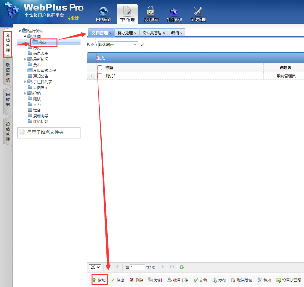Switch to the 文件夹管理 tab

[x=153, y=33]
